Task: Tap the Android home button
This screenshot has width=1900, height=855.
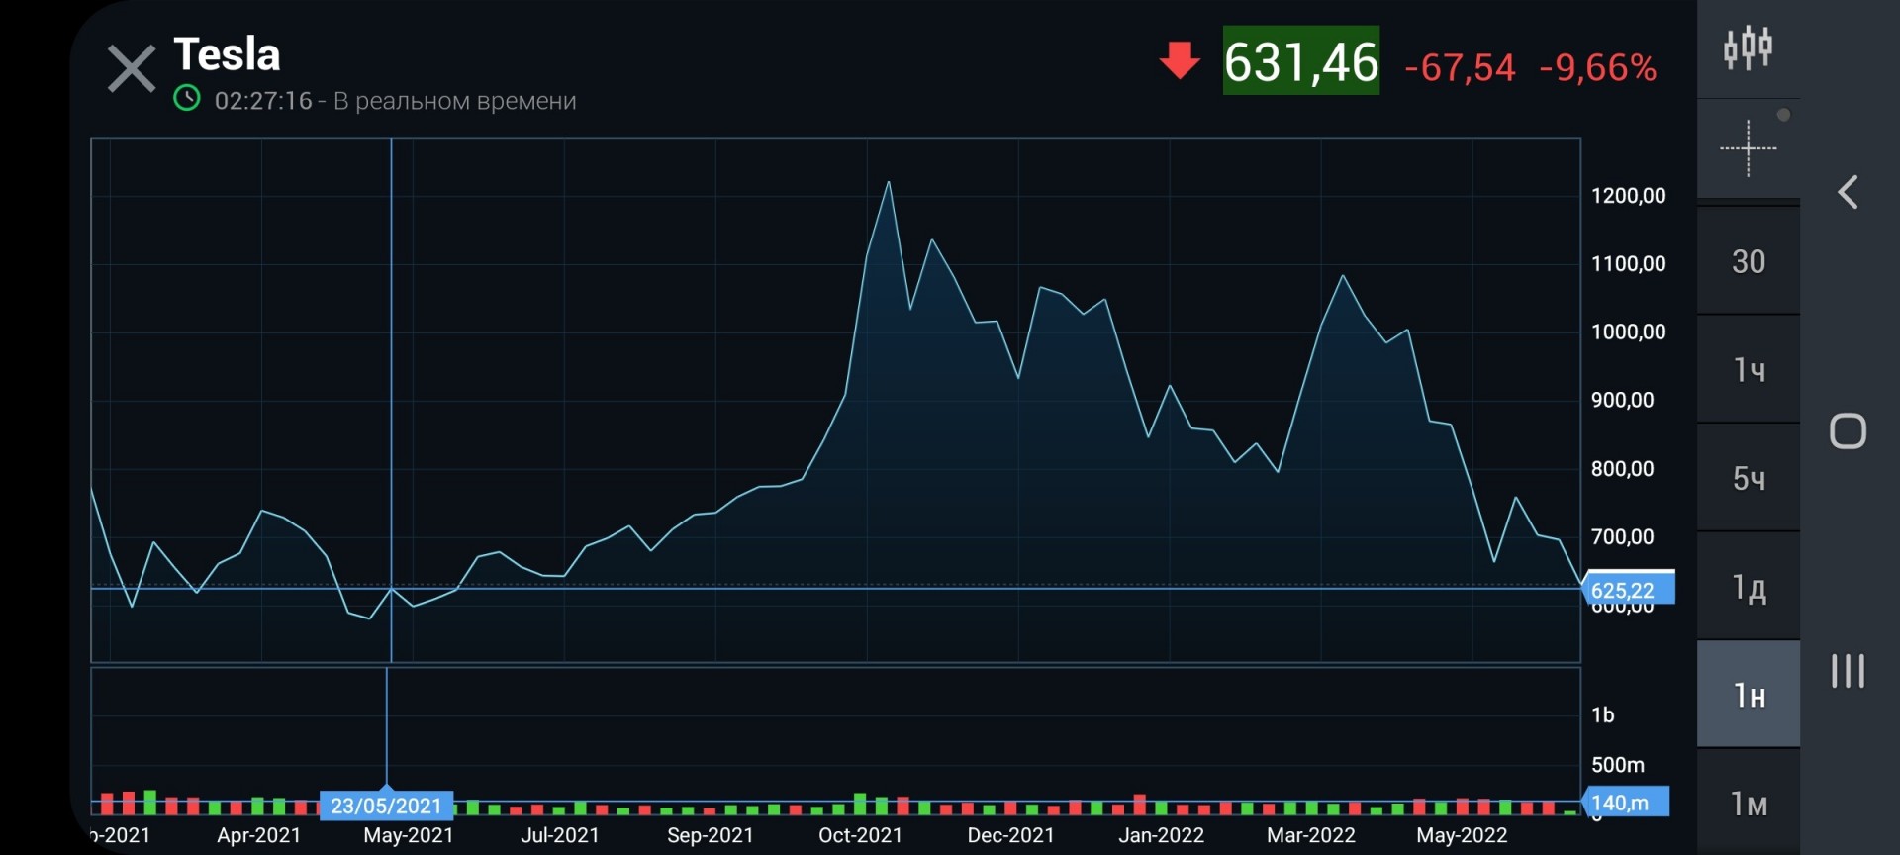Action: tap(1848, 431)
